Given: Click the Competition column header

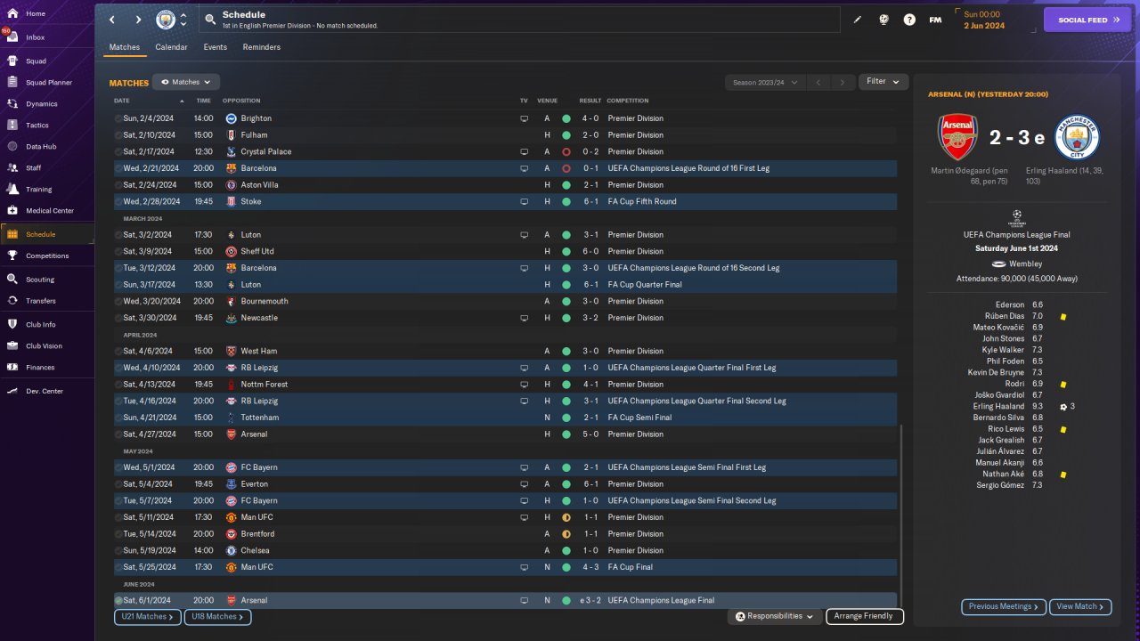Looking at the screenshot, I should click(x=628, y=101).
